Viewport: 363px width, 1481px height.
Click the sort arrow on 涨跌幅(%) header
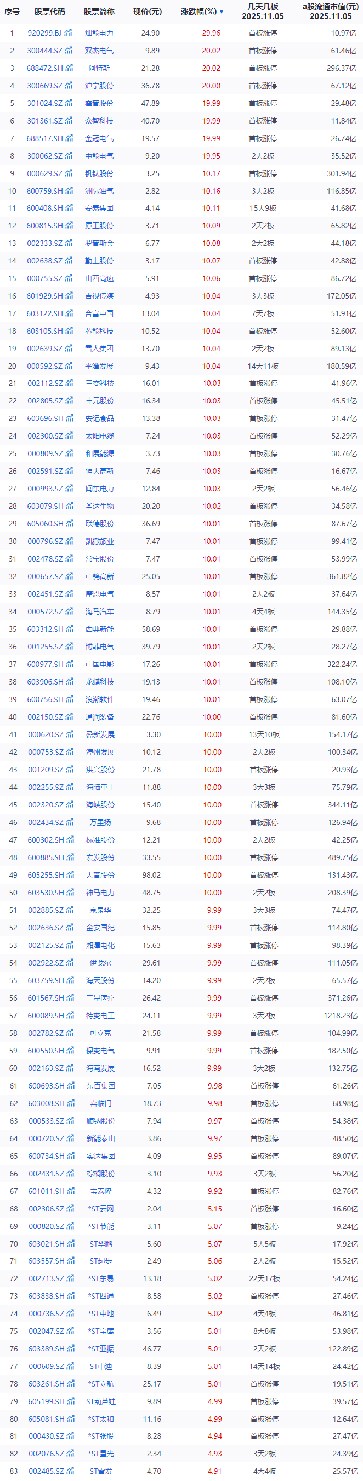(x=221, y=12)
